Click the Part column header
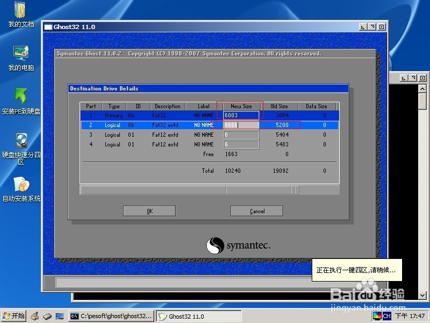Viewport: 430px width, 323px height. click(91, 106)
